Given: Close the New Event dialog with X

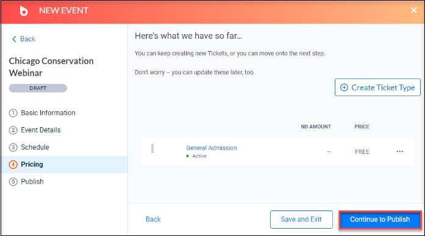Looking at the screenshot, I should pyautogui.click(x=413, y=10).
